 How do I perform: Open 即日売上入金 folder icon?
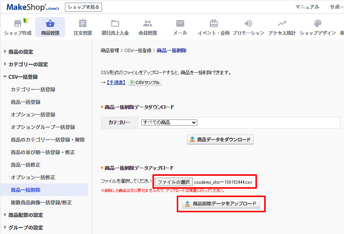pos(115,24)
